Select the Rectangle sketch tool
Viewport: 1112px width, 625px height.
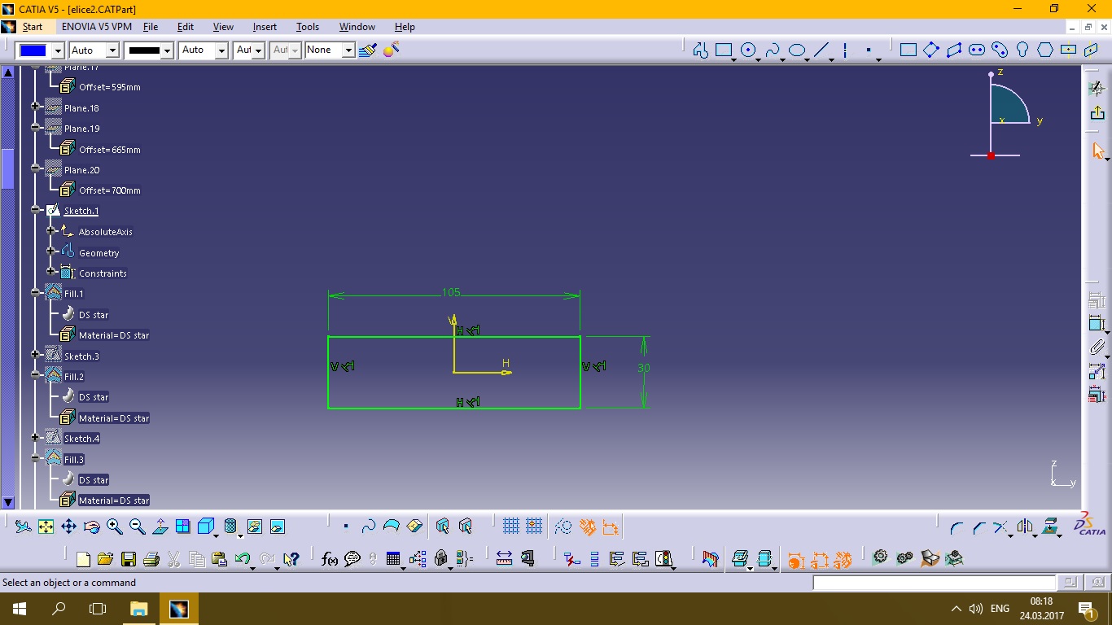tap(724, 50)
